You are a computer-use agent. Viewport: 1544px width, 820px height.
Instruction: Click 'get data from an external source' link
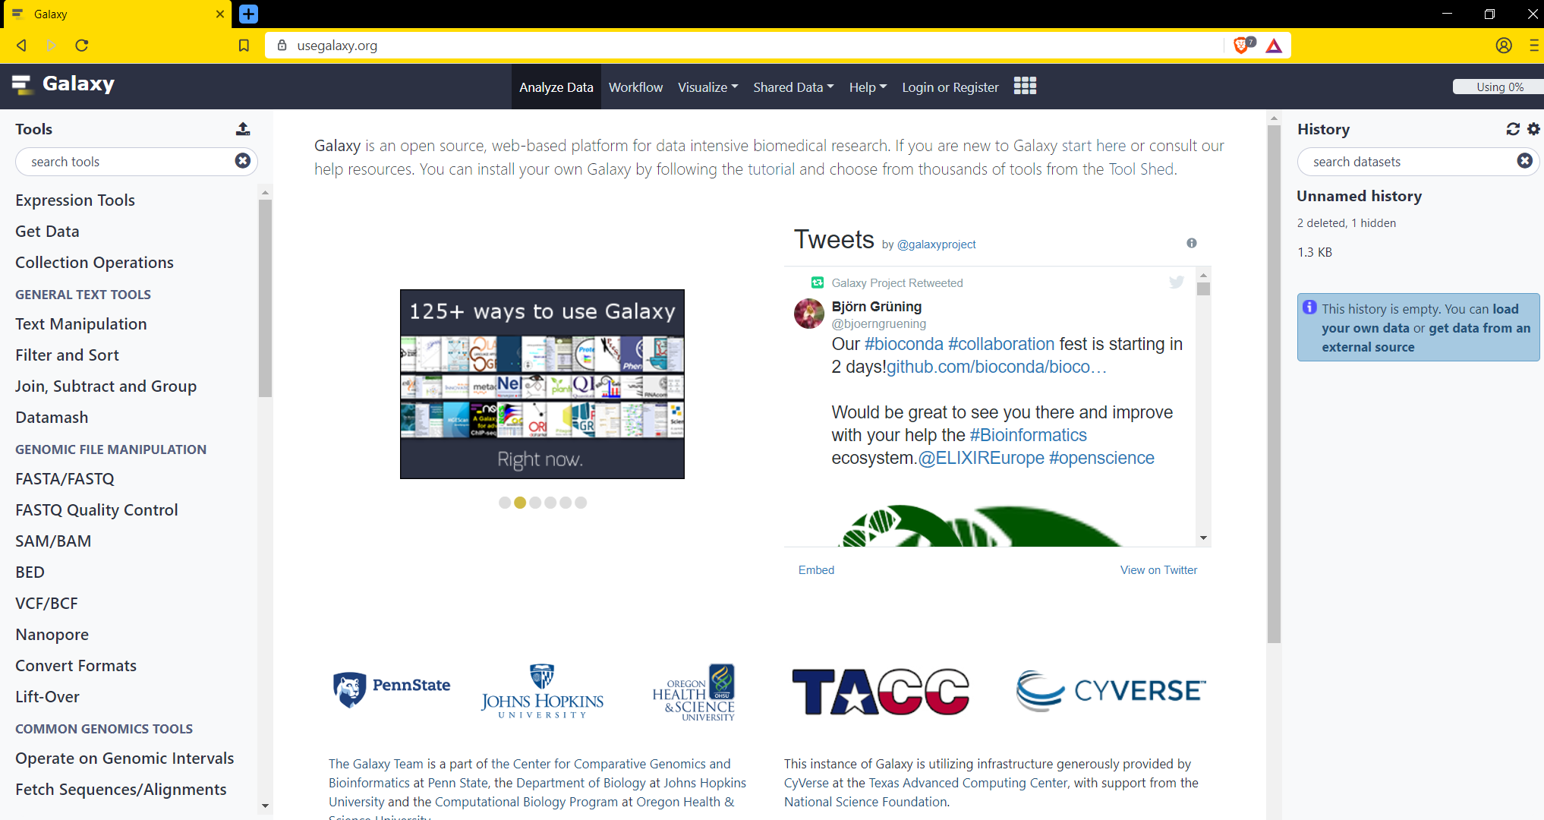coord(1427,337)
